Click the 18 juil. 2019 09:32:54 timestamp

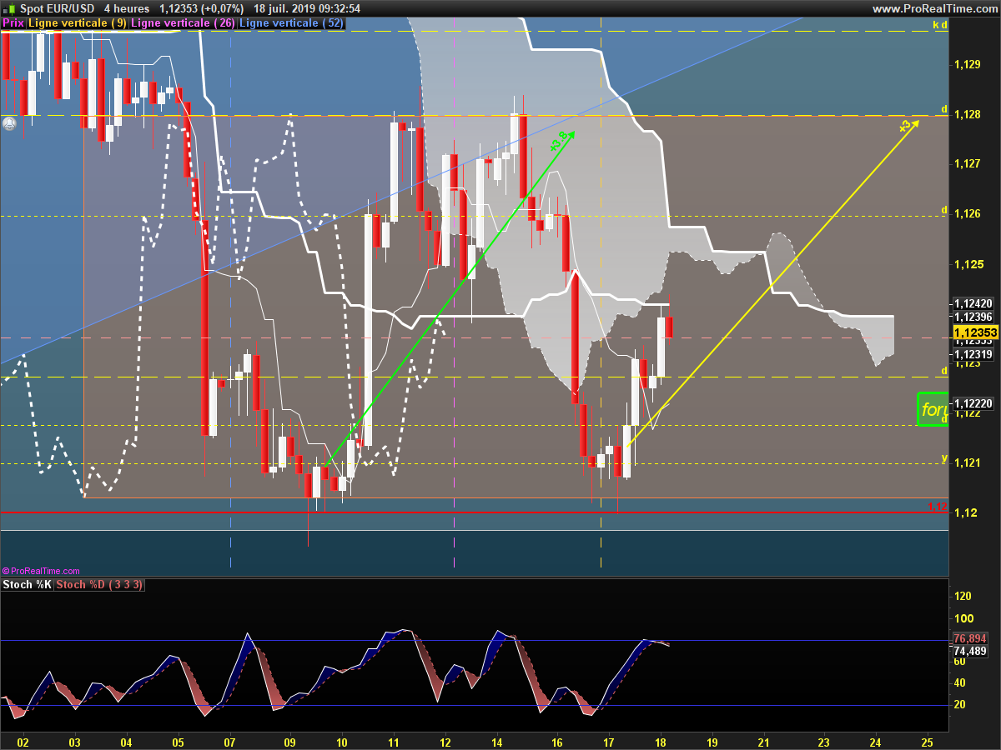306,8
